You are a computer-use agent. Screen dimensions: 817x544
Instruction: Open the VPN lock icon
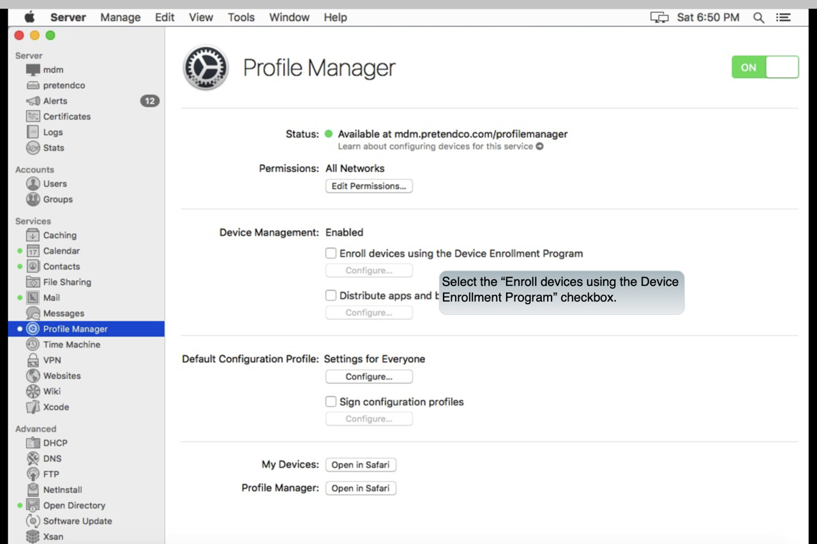point(33,360)
